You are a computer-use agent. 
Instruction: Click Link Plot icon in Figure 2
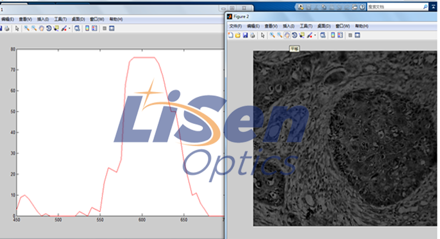(323, 35)
